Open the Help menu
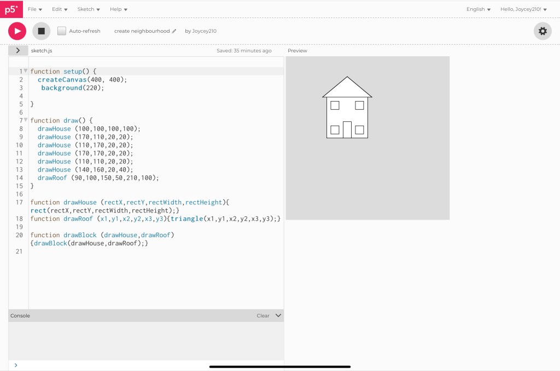Viewport: 560px width, 371px height. (118, 9)
